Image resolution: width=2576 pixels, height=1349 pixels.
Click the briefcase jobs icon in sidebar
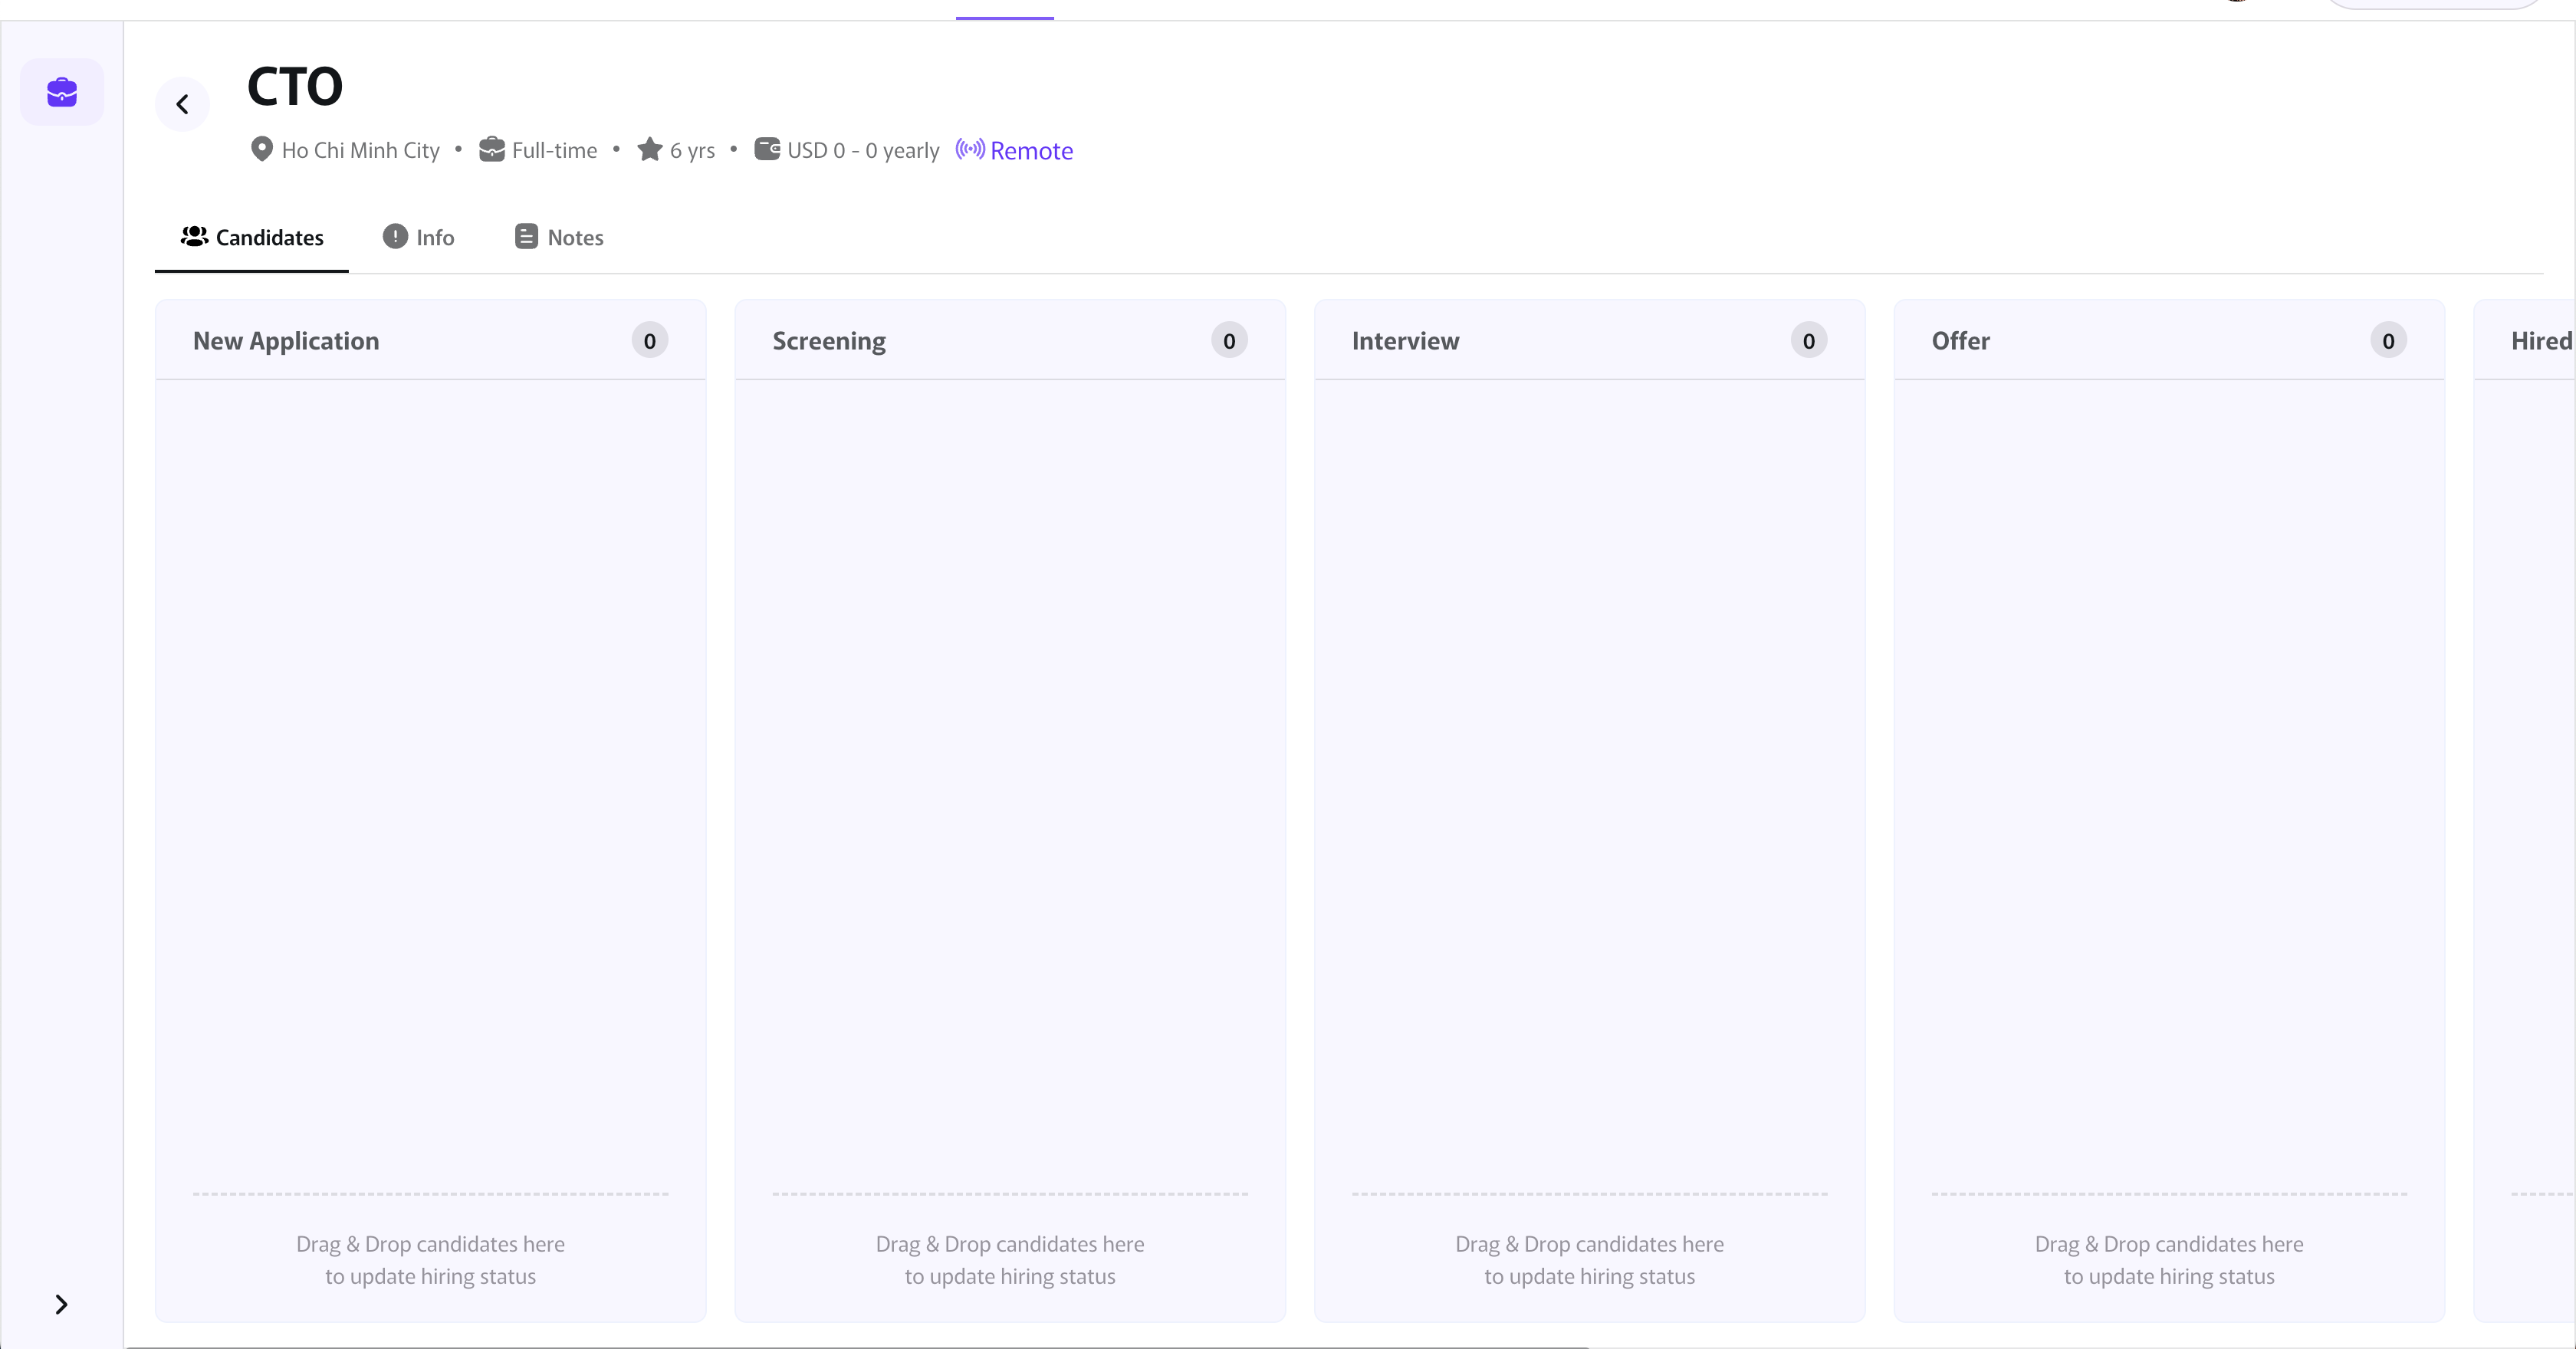62,92
